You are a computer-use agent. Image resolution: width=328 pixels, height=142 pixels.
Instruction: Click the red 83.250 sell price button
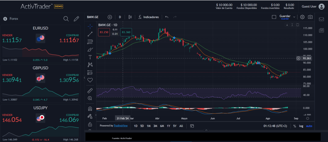[x=104, y=32]
